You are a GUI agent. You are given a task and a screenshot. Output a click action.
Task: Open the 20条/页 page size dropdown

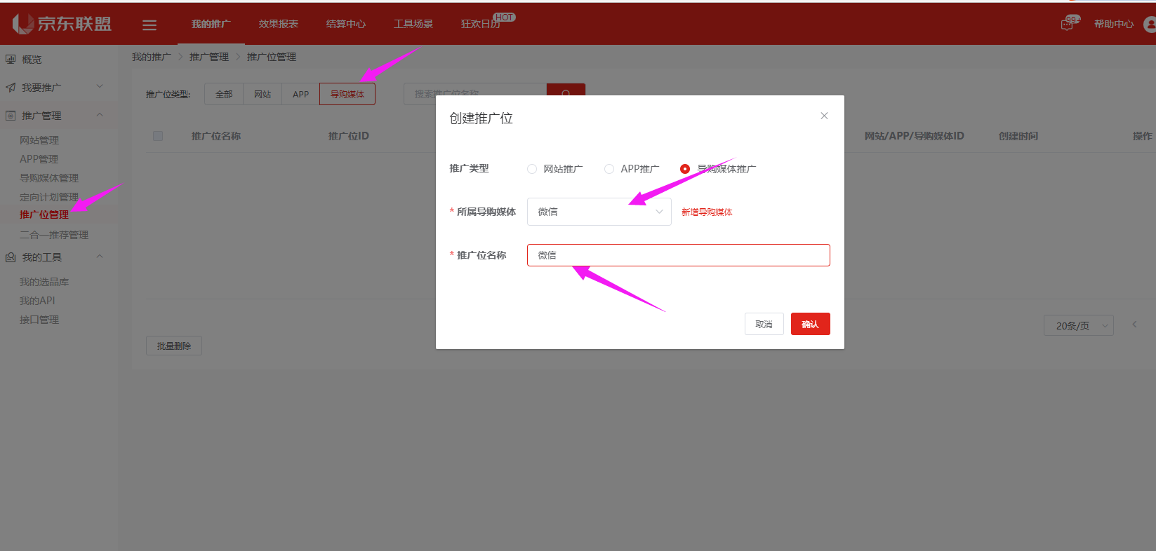point(1079,325)
